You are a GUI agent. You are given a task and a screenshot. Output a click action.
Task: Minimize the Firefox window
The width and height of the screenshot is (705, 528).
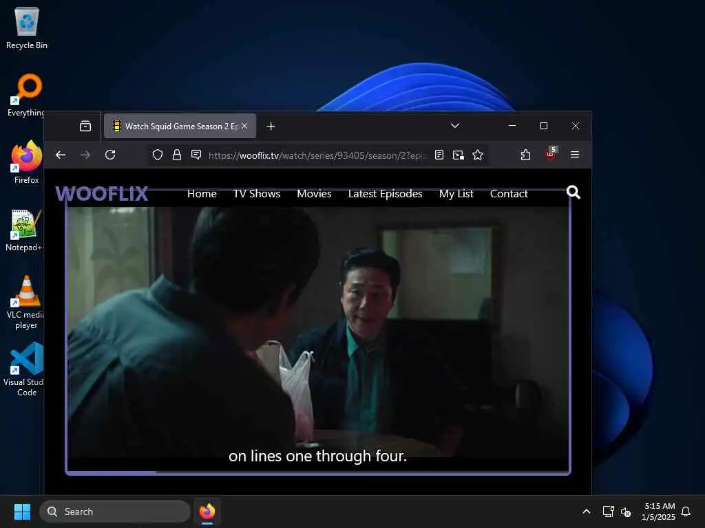[512, 126]
